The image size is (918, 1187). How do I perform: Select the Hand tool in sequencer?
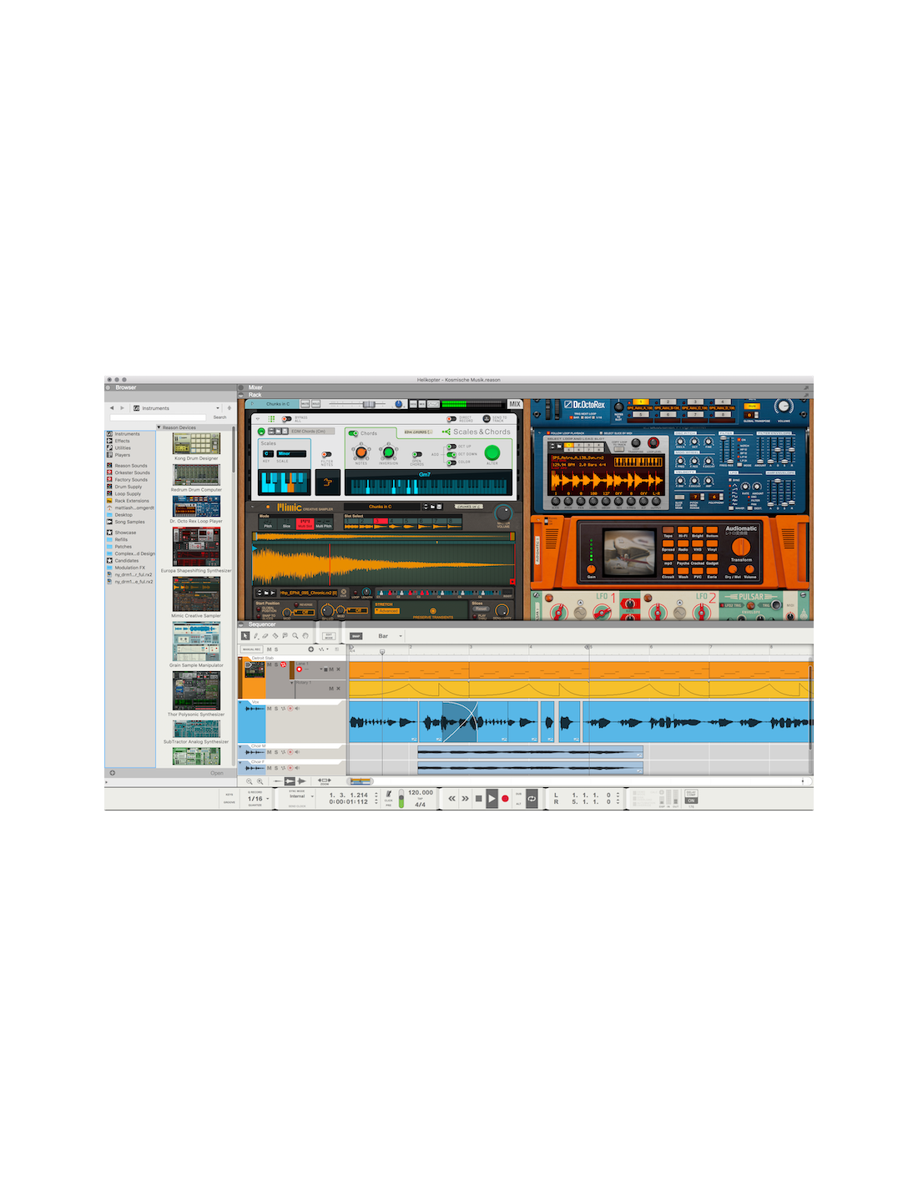305,636
